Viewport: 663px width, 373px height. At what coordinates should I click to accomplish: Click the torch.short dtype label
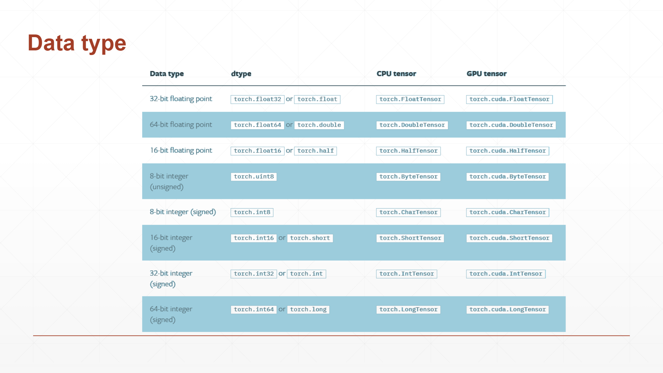(310, 238)
